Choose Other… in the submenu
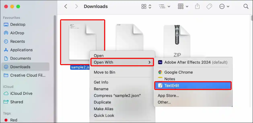 point(193,102)
